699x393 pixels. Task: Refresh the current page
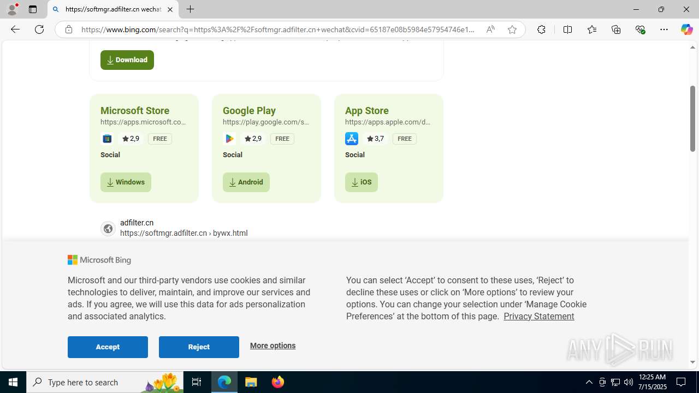click(x=39, y=29)
